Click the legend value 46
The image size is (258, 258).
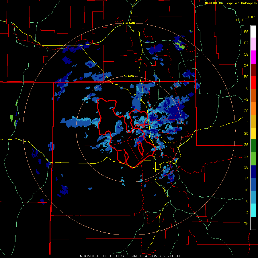pos(246,88)
